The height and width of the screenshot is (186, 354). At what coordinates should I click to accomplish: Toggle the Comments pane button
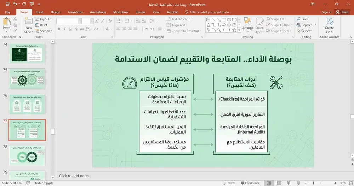tap(250, 183)
